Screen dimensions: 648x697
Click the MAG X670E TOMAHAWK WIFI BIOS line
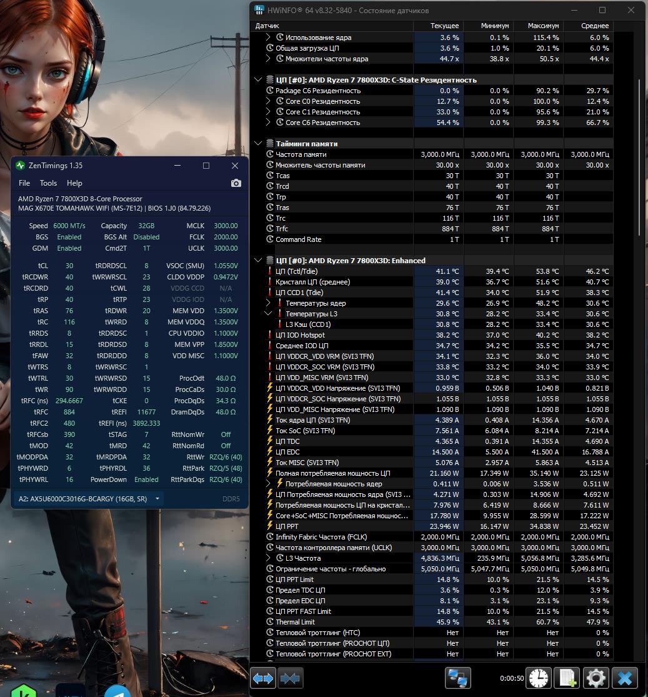(114, 208)
